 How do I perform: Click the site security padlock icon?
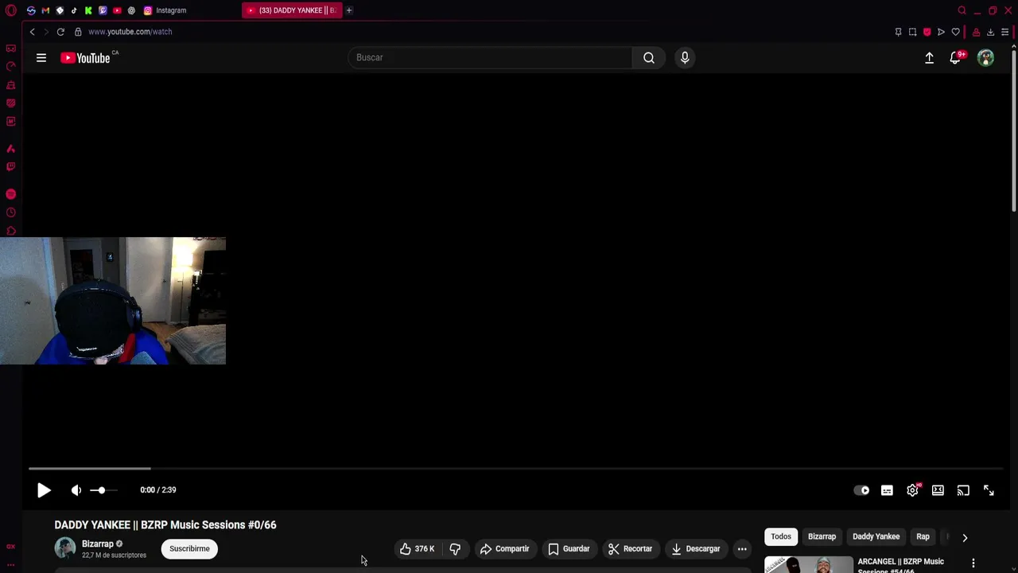(x=78, y=32)
